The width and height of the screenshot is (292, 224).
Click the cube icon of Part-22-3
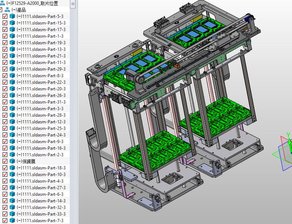tap(12, 82)
